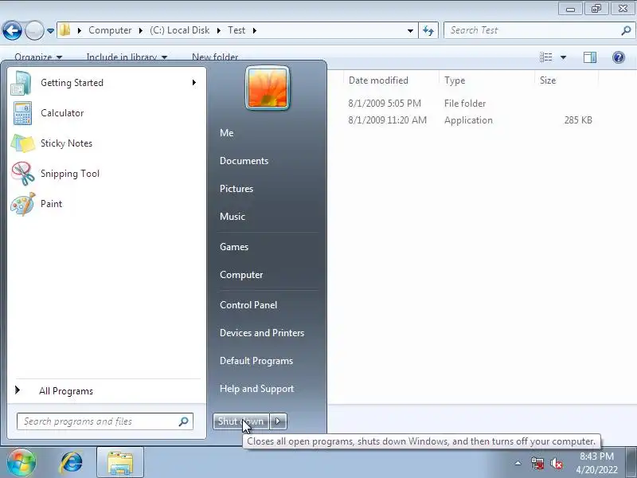Navigate to Computer breadcrumb
637x478 pixels.
(110, 30)
